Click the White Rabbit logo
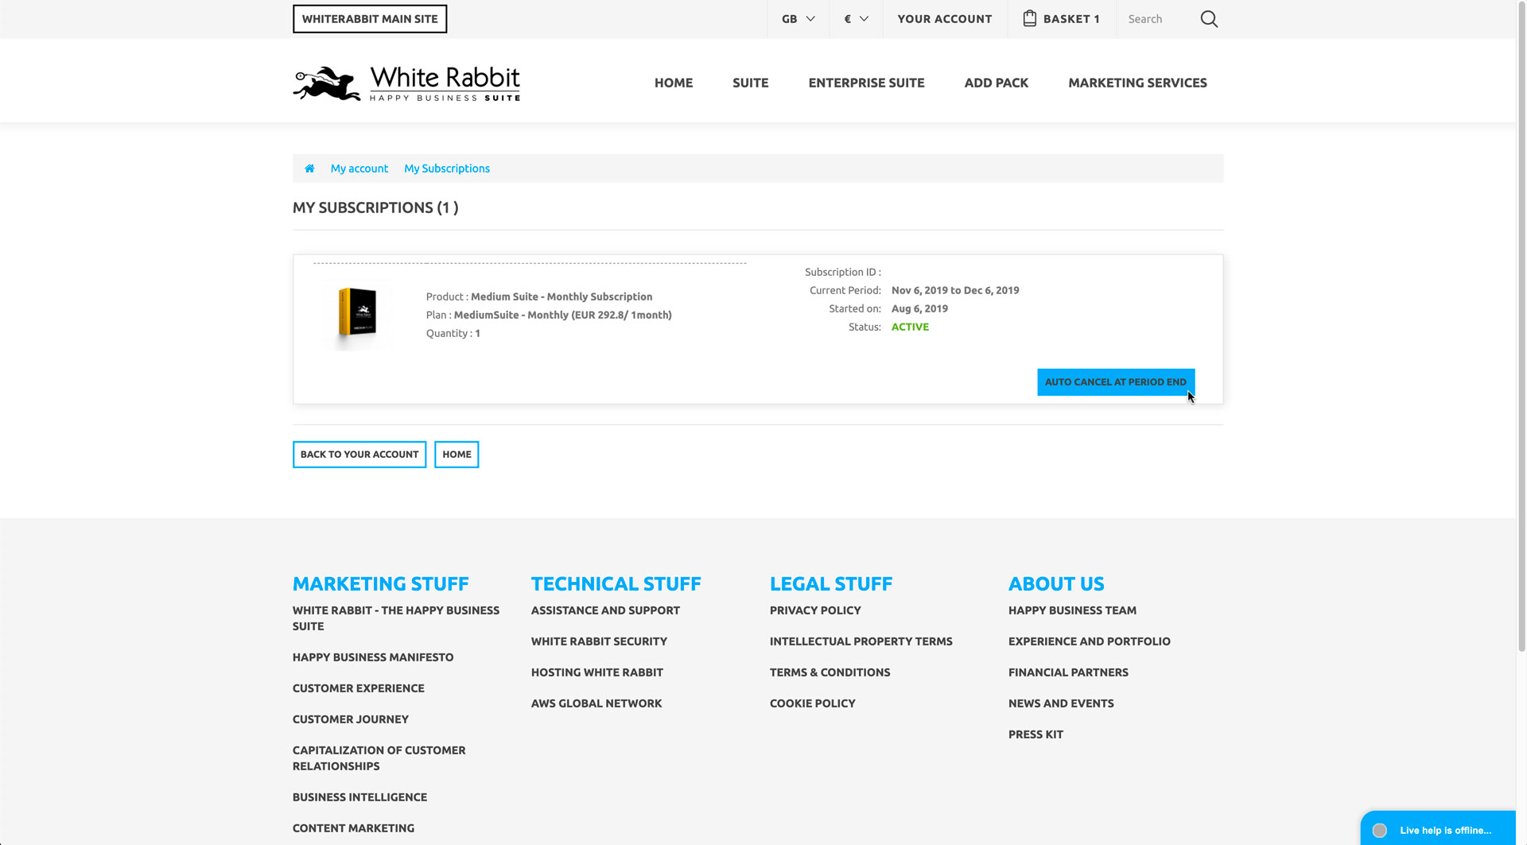The height and width of the screenshot is (845, 1527). [406, 83]
